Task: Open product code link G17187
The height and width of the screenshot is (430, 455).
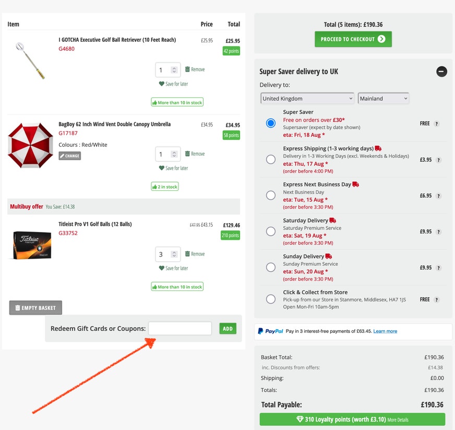Action: coord(68,133)
